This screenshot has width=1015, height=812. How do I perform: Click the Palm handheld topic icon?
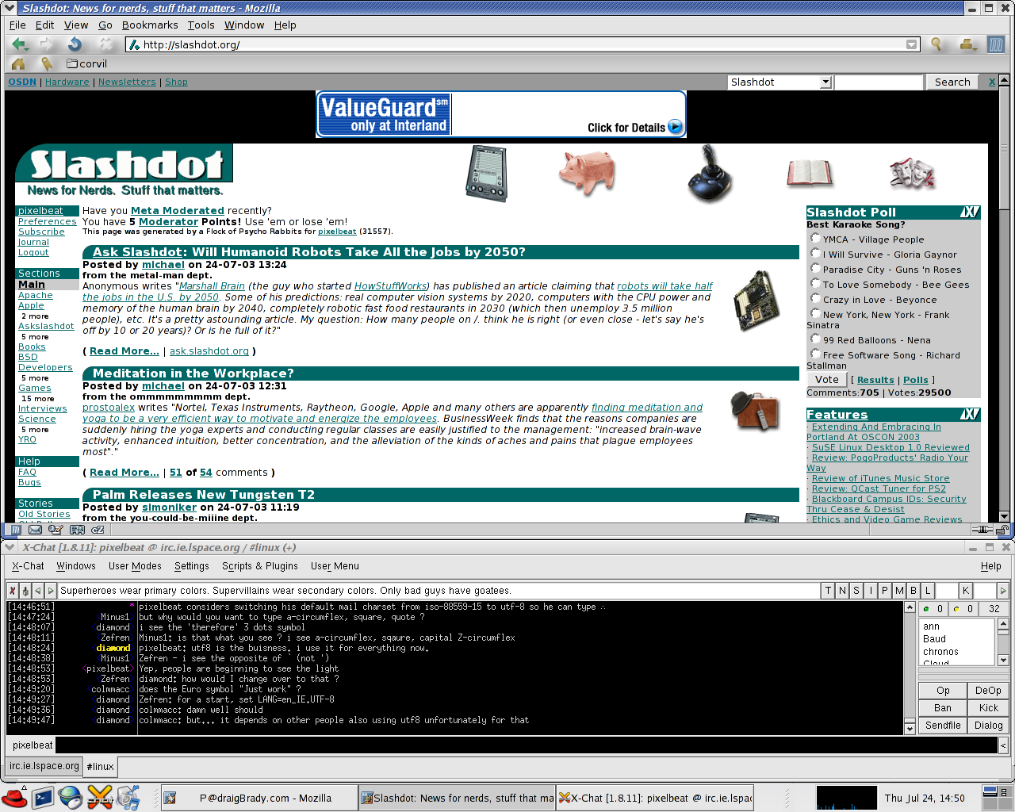[x=486, y=173]
